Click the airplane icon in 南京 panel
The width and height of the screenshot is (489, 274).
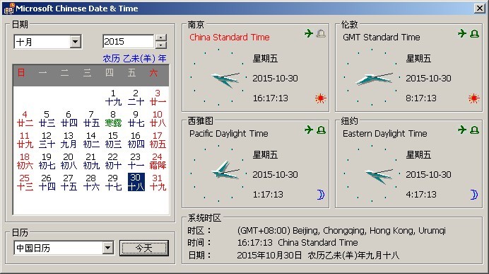coord(308,33)
